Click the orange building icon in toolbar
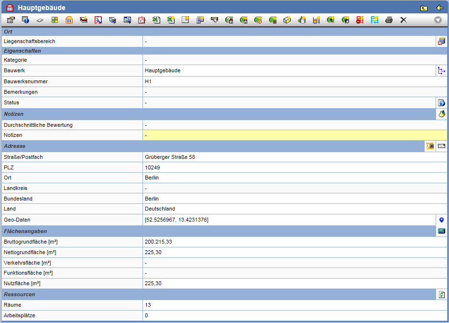This screenshot has width=449, height=323. tap(69, 20)
